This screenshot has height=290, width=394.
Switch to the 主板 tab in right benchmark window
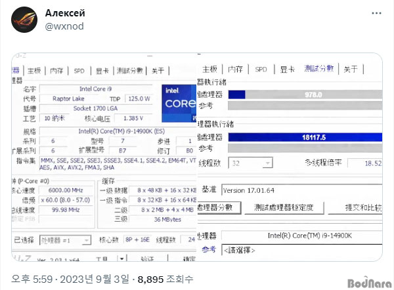point(210,69)
